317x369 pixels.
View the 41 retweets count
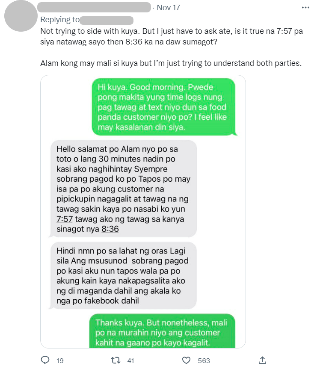click(131, 360)
